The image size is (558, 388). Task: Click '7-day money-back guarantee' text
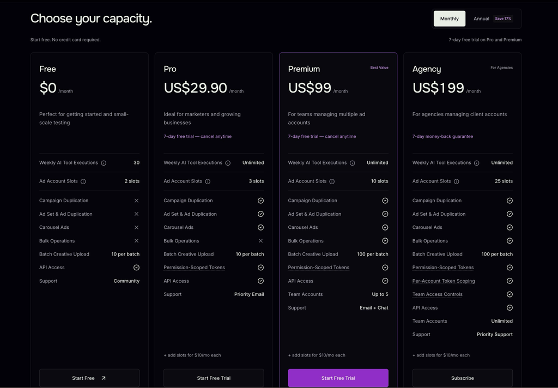pyautogui.click(x=442, y=136)
